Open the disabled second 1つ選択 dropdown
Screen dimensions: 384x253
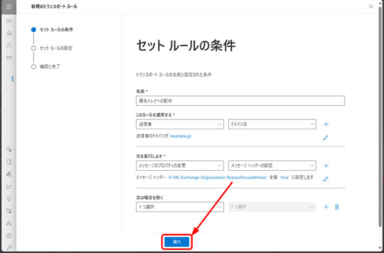pyautogui.click(x=272, y=207)
